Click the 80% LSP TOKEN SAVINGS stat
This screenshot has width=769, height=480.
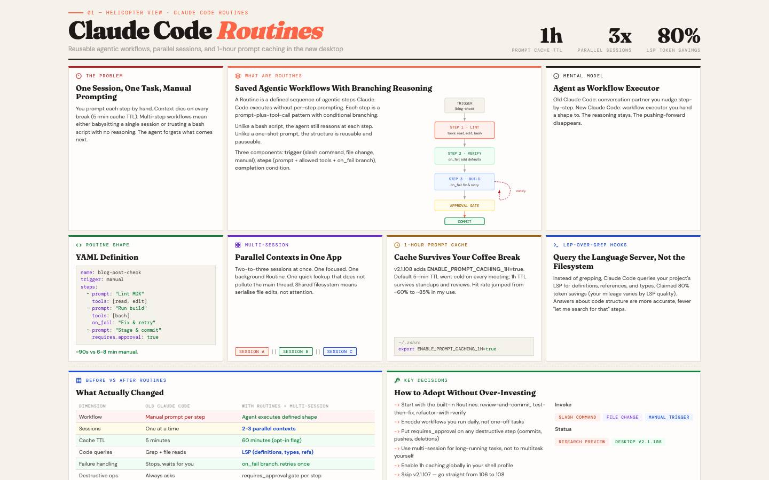pyautogui.click(x=673, y=39)
